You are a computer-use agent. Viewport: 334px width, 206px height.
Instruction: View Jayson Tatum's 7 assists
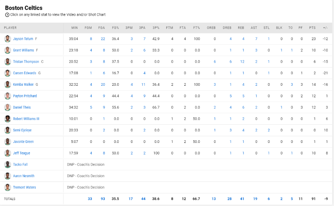pos(256,39)
